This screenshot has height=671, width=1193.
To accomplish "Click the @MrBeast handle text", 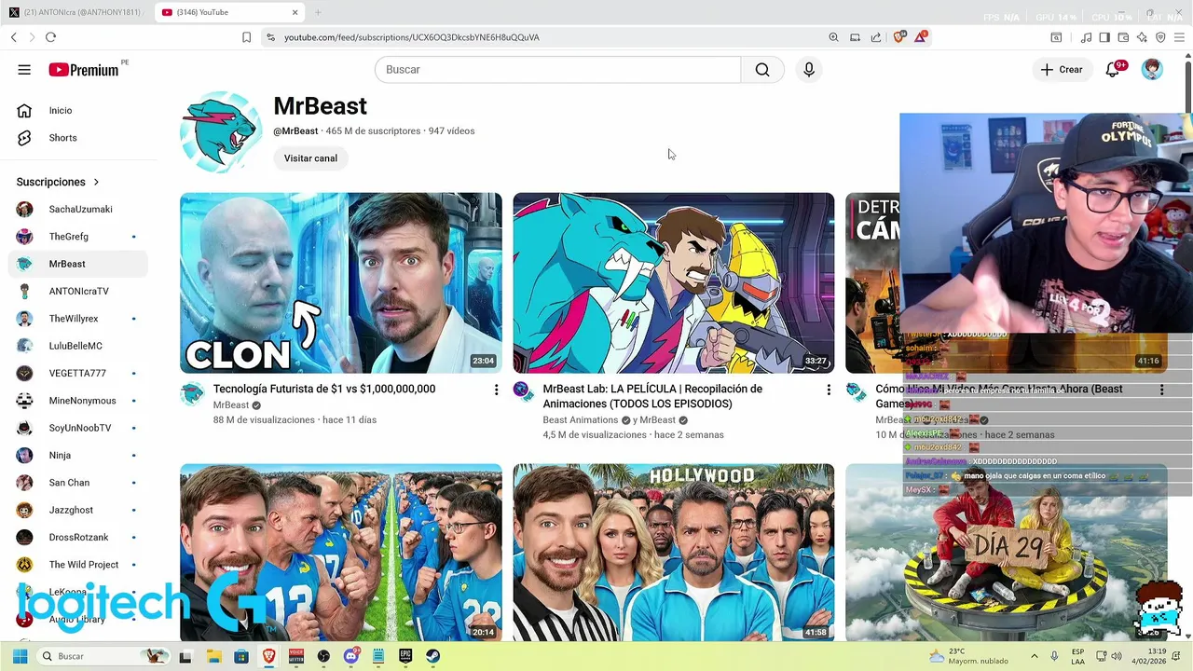I will [x=295, y=131].
